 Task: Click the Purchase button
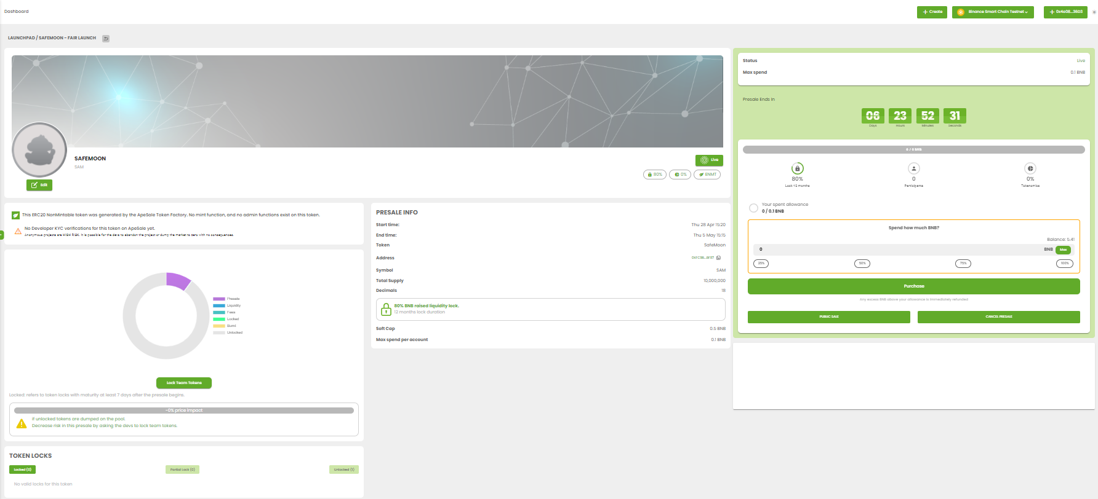pyautogui.click(x=914, y=286)
